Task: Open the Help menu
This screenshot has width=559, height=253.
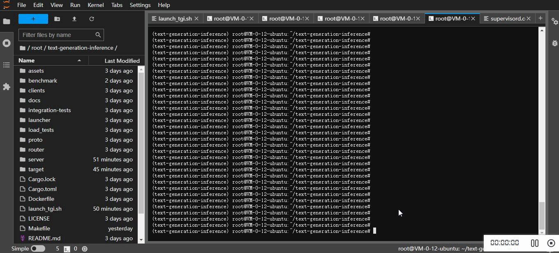Action: (x=164, y=5)
